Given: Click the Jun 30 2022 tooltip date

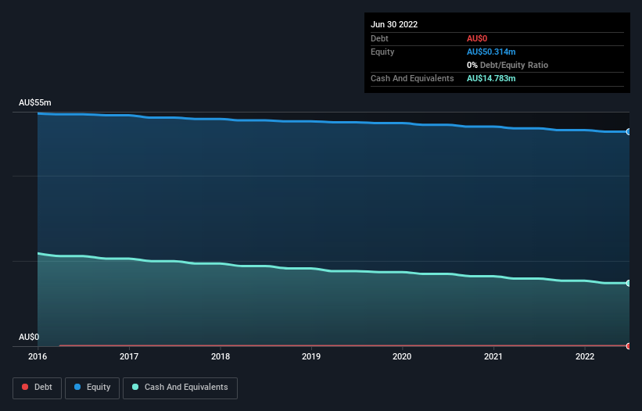Looking at the screenshot, I should point(394,24).
